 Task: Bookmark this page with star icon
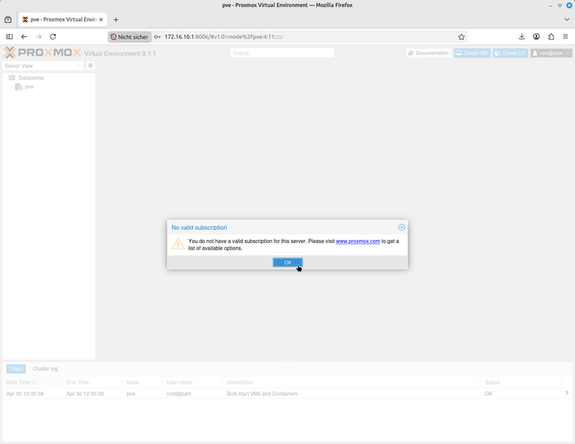pyautogui.click(x=461, y=36)
